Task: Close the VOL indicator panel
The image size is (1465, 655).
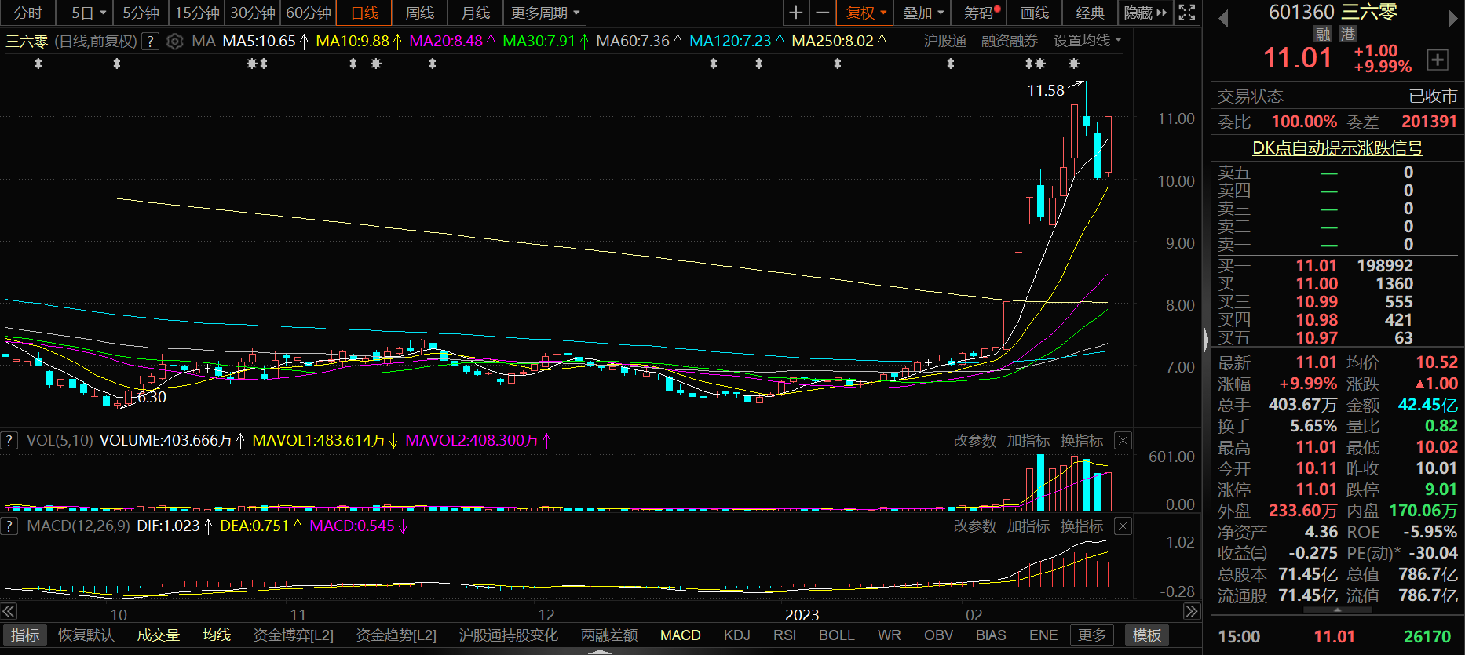Action: point(1123,441)
